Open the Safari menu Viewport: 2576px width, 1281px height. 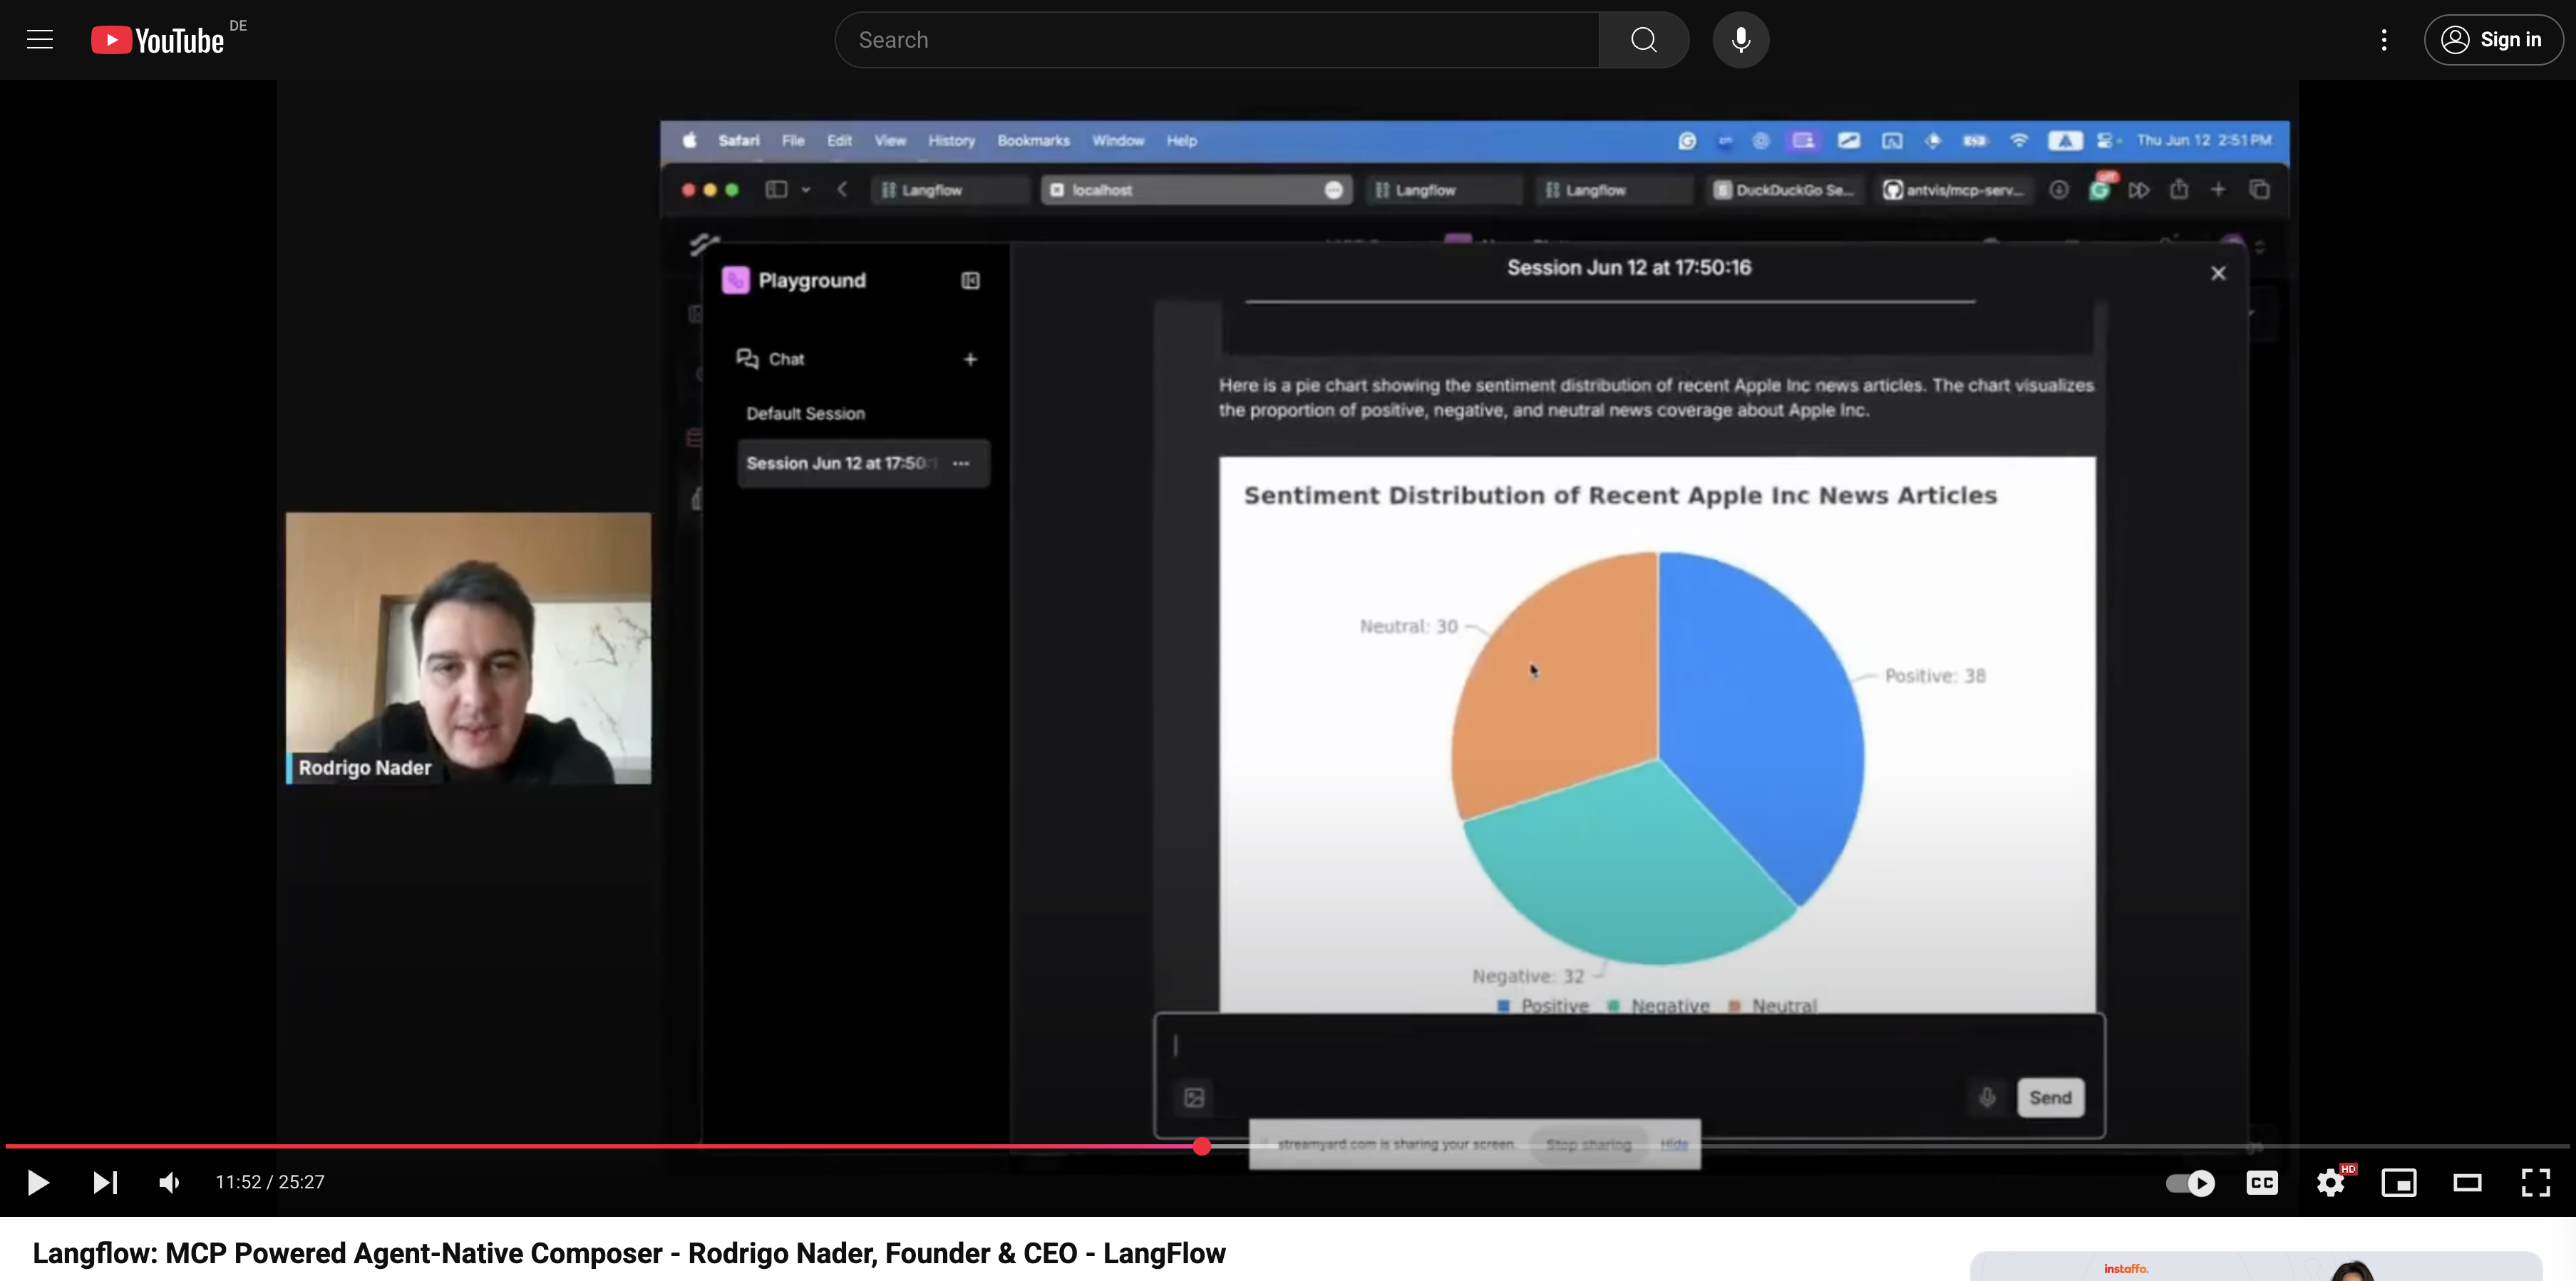(738, 140)
